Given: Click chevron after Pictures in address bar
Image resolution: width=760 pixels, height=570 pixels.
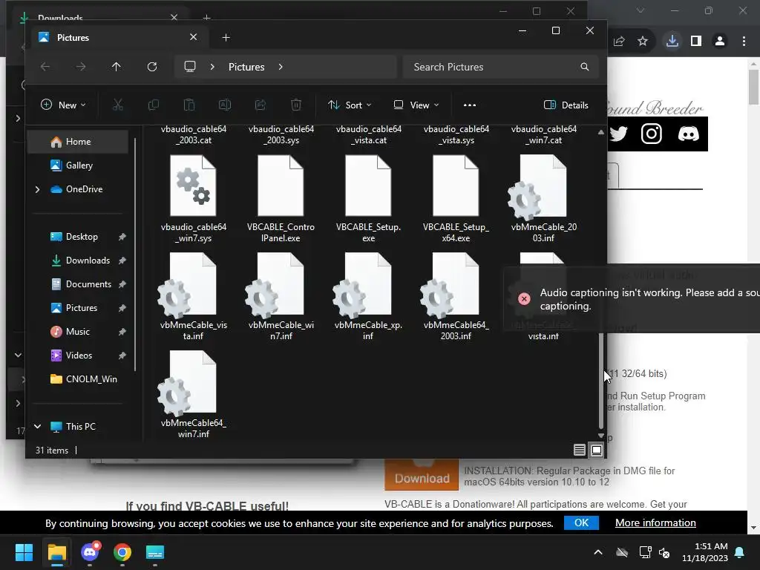Looking at the screenshot, I should click(x=281, y=67).
